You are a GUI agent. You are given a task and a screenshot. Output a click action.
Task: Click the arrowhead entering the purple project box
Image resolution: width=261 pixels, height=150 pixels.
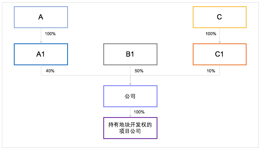click(130, 116)
